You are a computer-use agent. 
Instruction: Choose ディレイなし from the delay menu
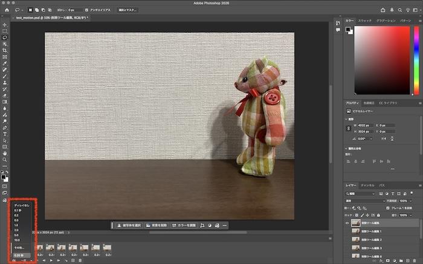[21, 206]
